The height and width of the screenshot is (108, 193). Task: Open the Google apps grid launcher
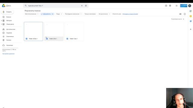pos(176,6)
